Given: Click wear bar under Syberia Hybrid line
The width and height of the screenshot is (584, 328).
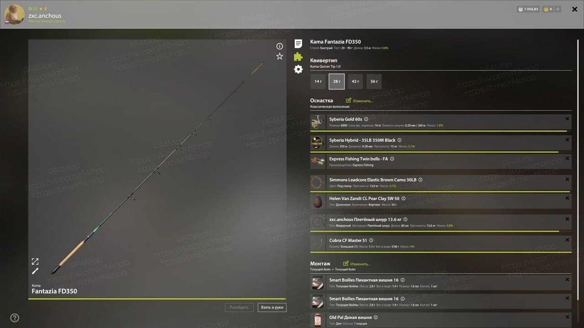Looking at the screenshot, I should (x=441, y=152).
